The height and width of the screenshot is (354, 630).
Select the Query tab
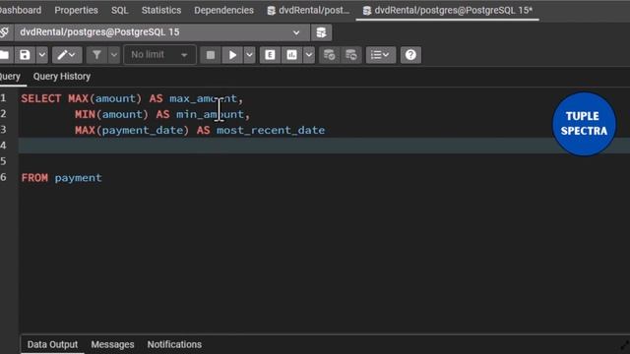[10, 77]
